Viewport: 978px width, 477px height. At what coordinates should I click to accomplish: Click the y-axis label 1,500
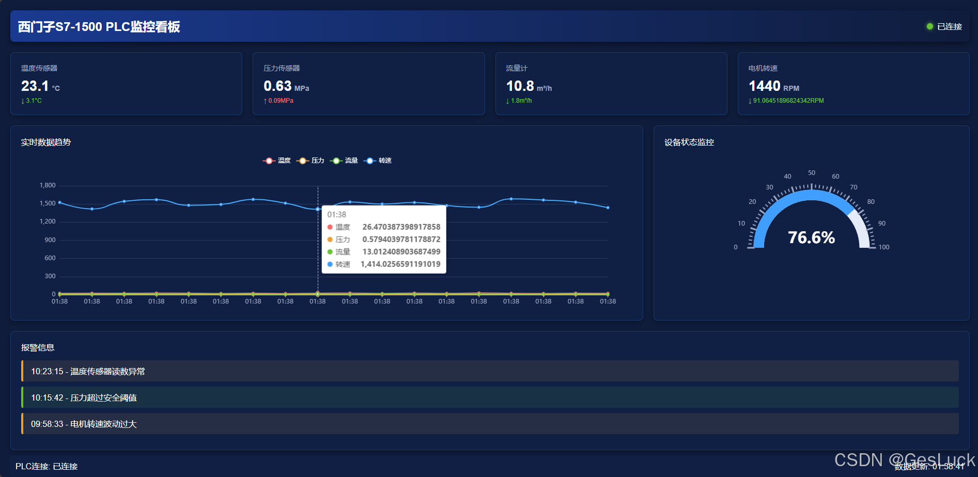pyautogui.click(x=48, y=203)
